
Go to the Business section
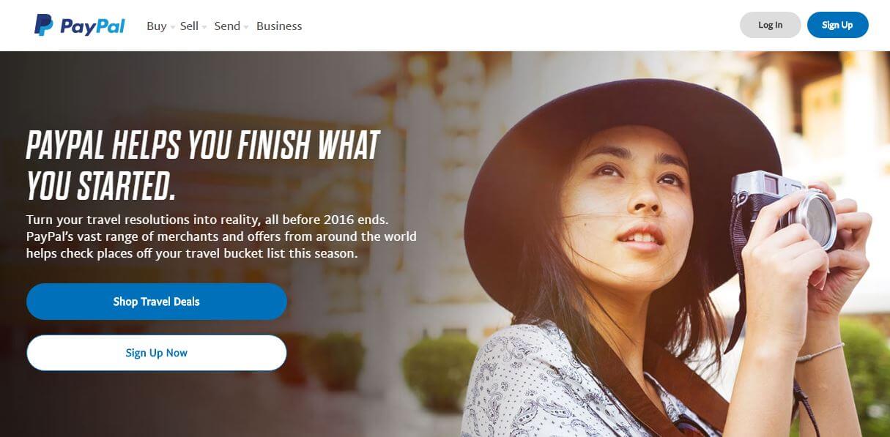click(x=279, y=26)
